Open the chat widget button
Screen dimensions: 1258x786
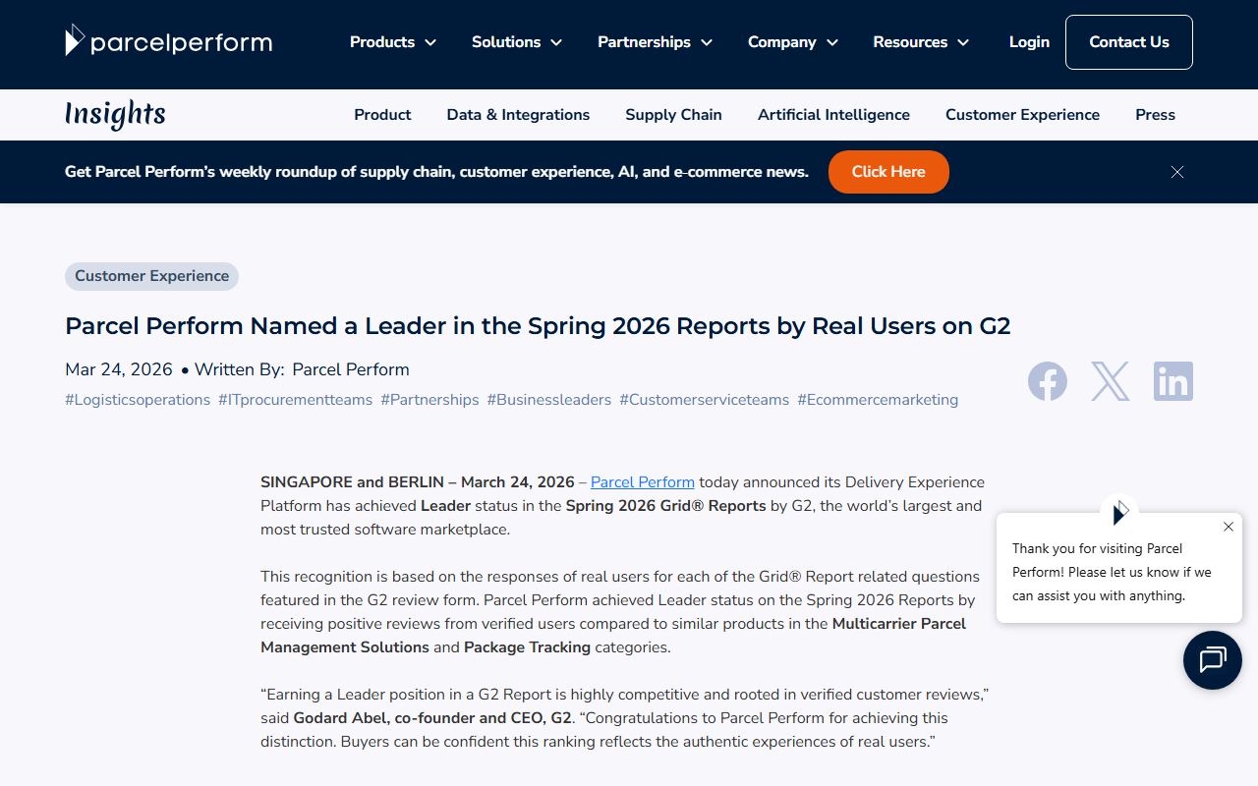[x=1213, y=660]
